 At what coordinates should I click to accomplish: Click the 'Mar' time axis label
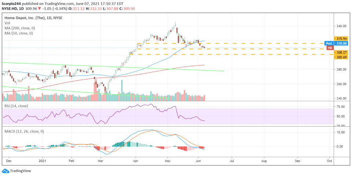pos(100,161)
